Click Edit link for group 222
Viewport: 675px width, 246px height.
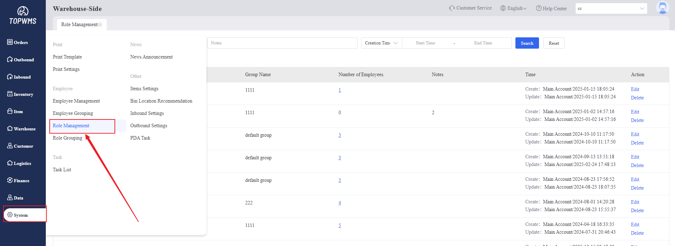pos(635,202)
